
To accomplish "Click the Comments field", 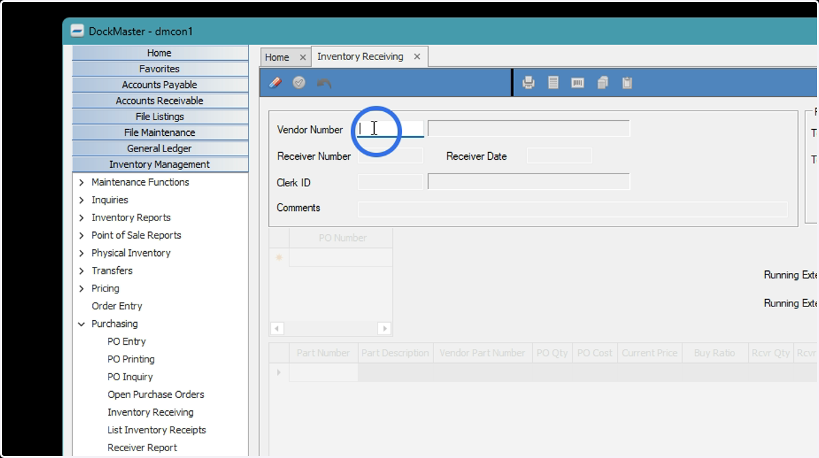I will tap(573, 209).
